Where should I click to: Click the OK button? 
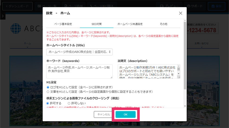[x=125, y=115]
